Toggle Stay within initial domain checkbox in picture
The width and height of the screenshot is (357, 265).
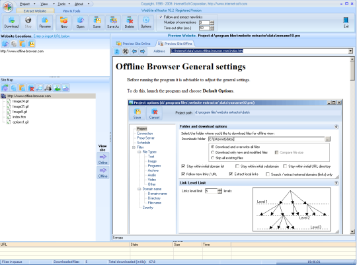[x=183, y=166]
